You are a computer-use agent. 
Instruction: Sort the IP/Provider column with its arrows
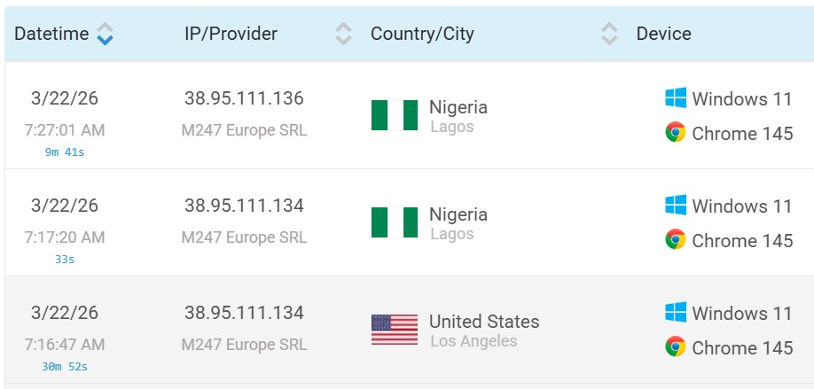pos(343,35)
